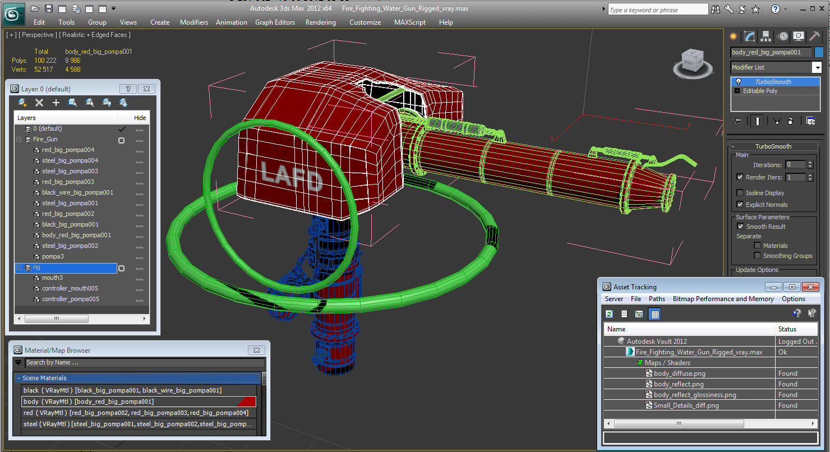Click Make Unique icon under modifier stack
The height and width of the screenshot is (452, 830).
[x=777, y=121]
